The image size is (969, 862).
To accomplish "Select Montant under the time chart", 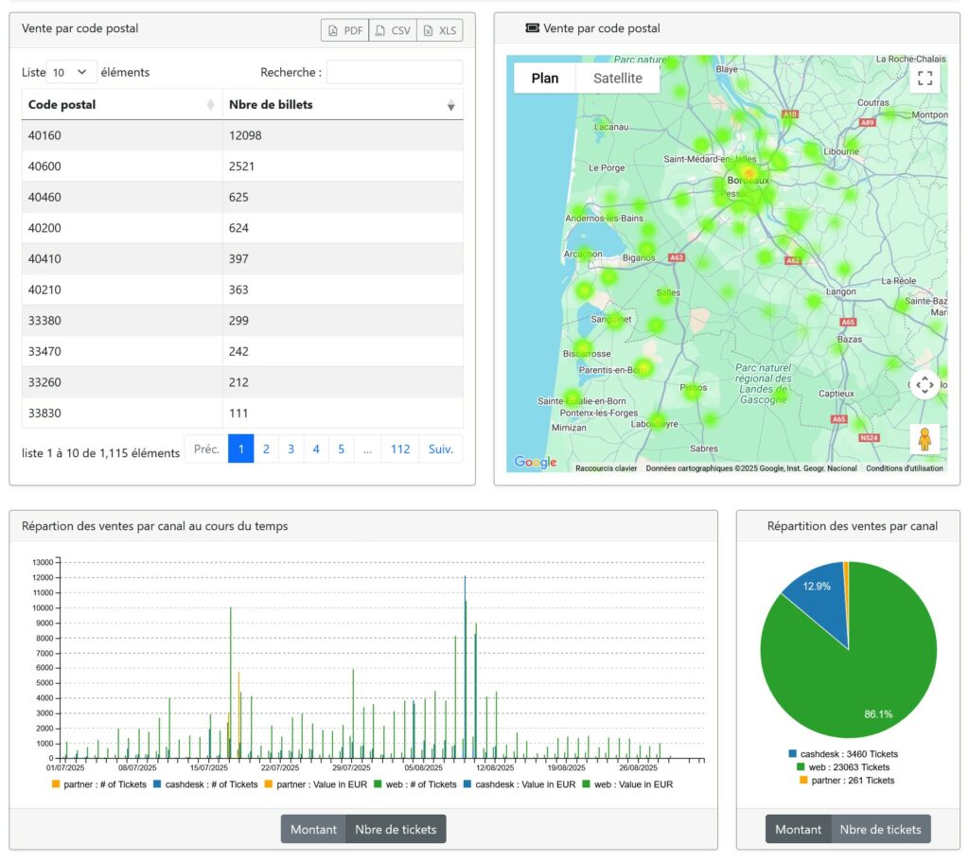I will 313,829.
